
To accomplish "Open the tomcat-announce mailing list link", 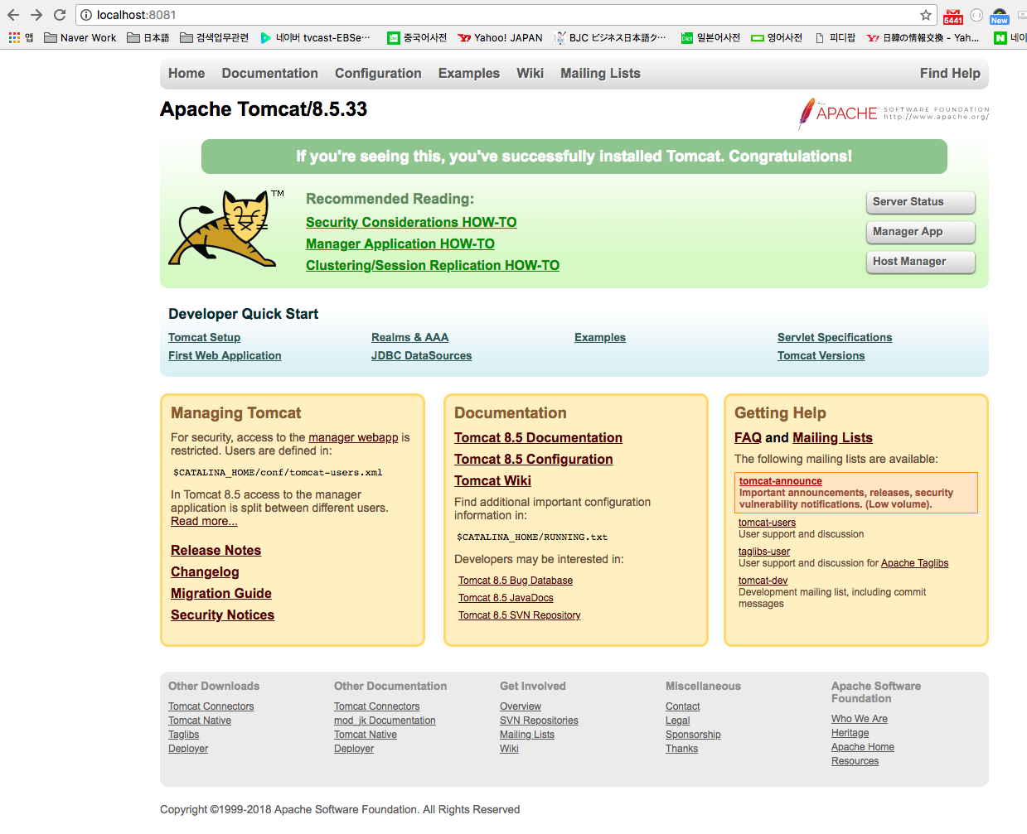I will (x=781, y=481).
